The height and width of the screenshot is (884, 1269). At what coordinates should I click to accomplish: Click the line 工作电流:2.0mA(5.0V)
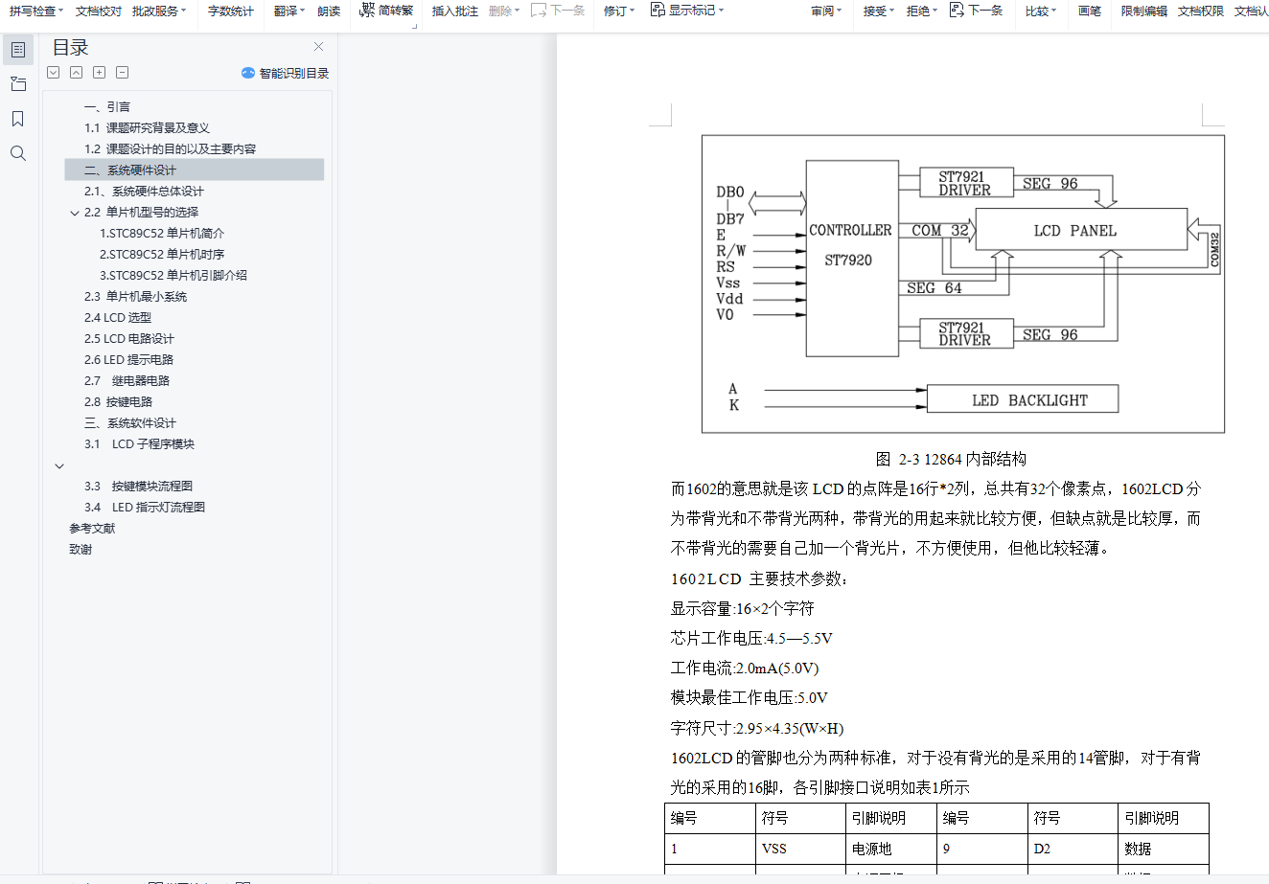pyautogui.click(x=745, y=669)
